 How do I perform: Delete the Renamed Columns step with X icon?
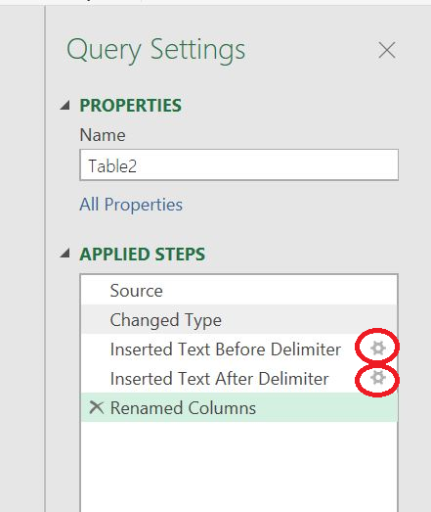pos(97,407)
